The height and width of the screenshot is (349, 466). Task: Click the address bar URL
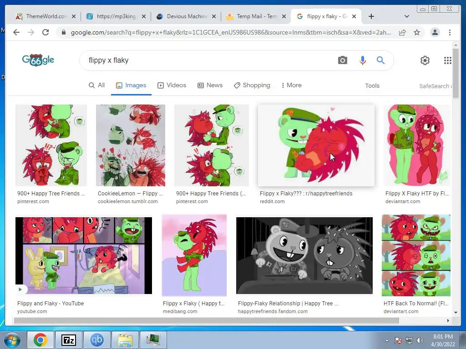(231, 32)
